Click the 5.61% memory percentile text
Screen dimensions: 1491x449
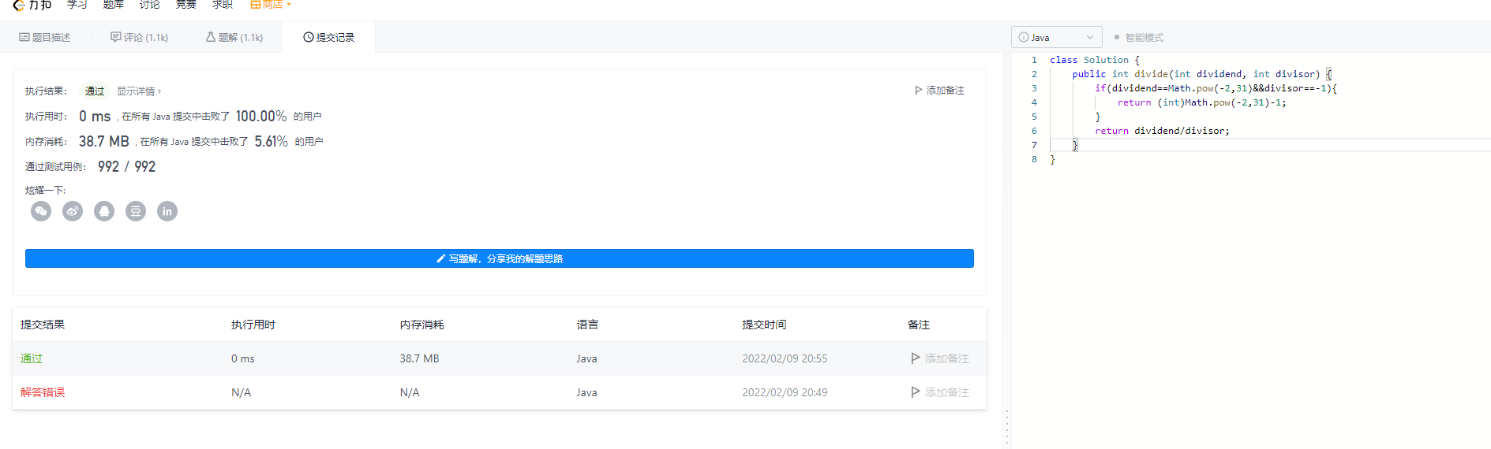[271, 141]
